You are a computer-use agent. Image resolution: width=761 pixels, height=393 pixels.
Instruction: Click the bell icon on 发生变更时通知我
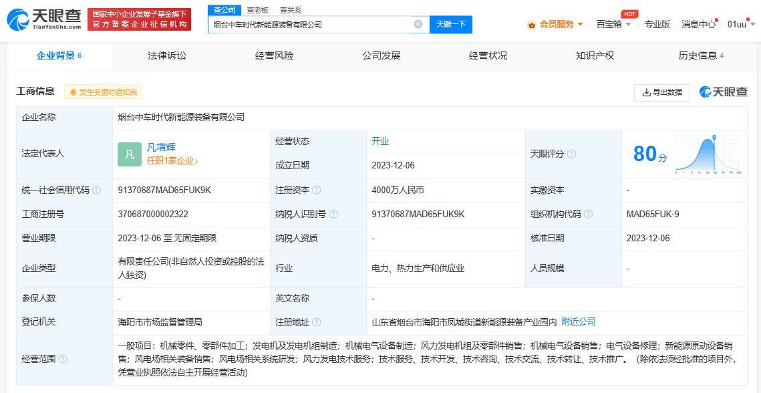click(73, 92)
